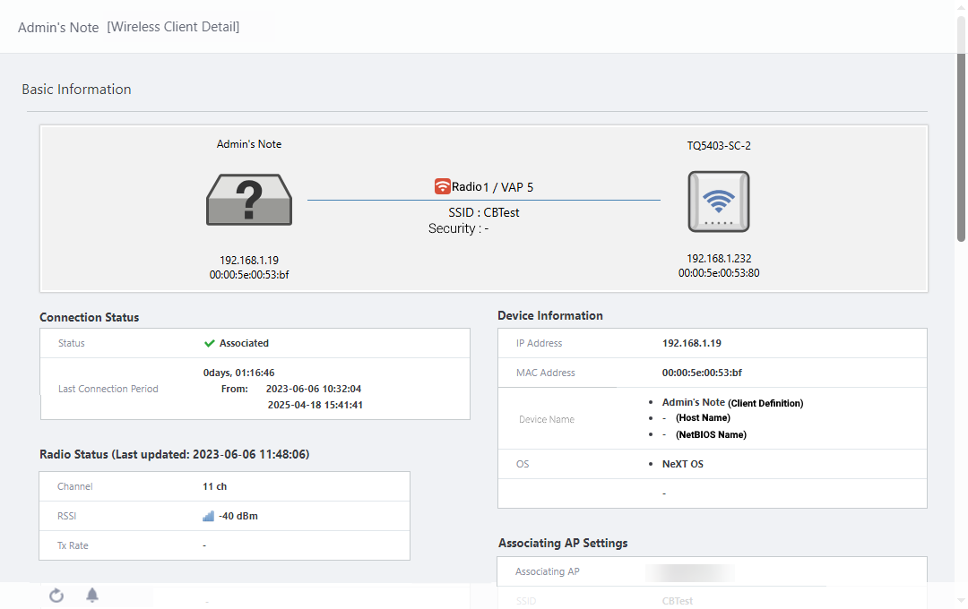Click the red Wi-Fi Radio icon
The width and height of the screenshot is (968, 609).
tap(442, 186)
